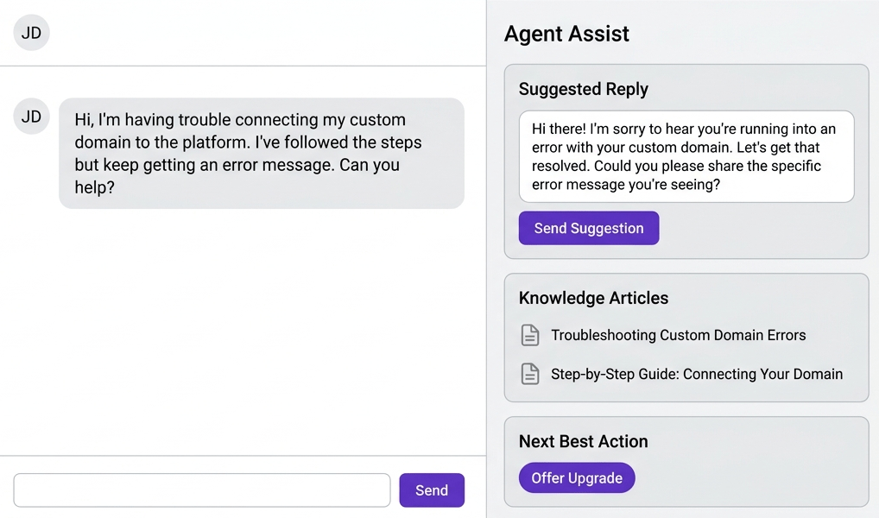Open the Step-by-Step Guide: Connecting Your Domain article
879x518 pixels.
[696, 375]
